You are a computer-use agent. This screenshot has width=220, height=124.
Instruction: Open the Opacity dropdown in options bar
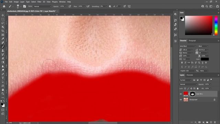point(66,7)
